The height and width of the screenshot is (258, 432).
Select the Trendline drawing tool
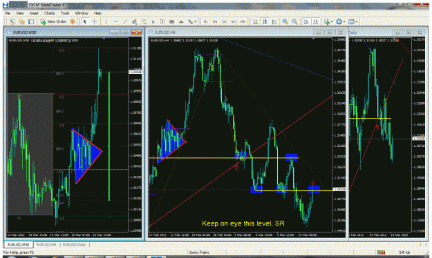click(x=125, y=21)
